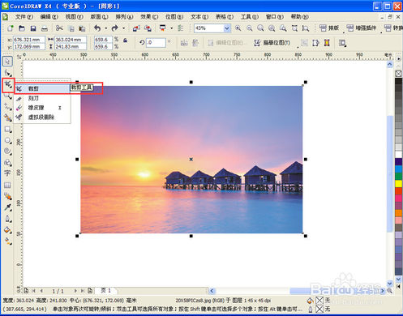Click the add page icon after navigator

[x=90, y=291]
